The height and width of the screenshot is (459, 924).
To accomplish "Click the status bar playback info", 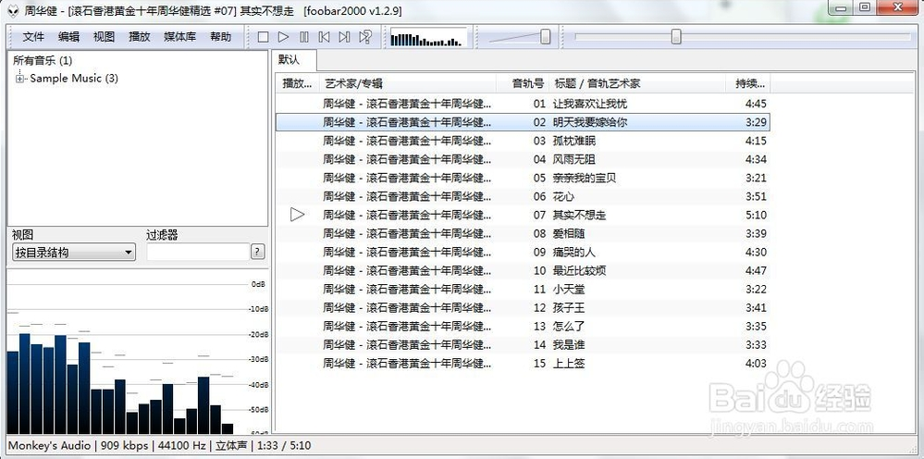I will point(159,445).
